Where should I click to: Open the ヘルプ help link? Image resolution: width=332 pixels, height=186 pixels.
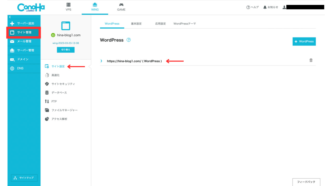tap(252, 7)
